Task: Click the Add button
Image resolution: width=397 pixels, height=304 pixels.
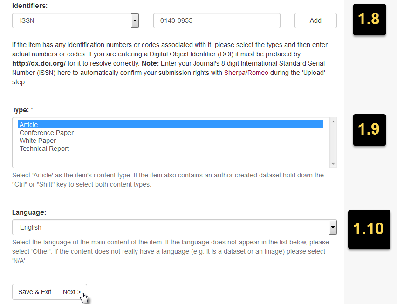Action: [x=315, y=20]
